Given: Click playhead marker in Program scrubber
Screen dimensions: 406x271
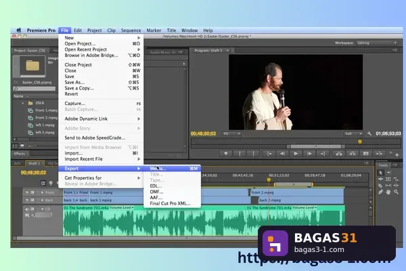Looking at the screenshot, I should coord(360,142).
